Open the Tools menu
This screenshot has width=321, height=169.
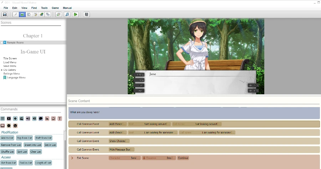(x=44, y=8)
